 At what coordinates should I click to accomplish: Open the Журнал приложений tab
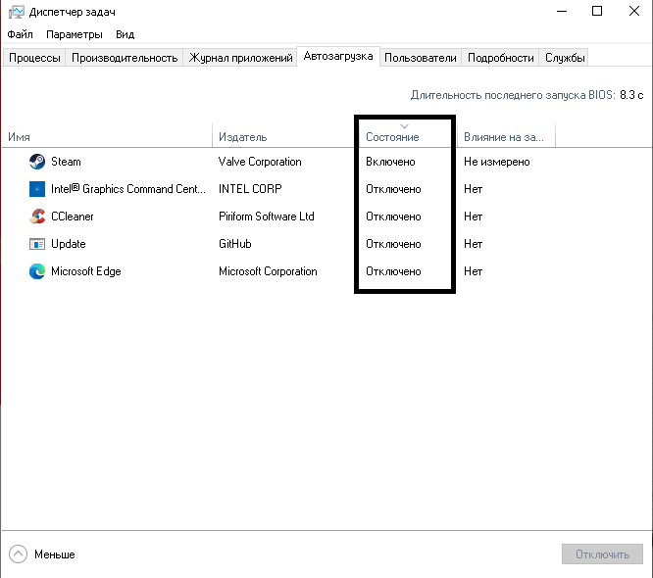coord(241,58)
